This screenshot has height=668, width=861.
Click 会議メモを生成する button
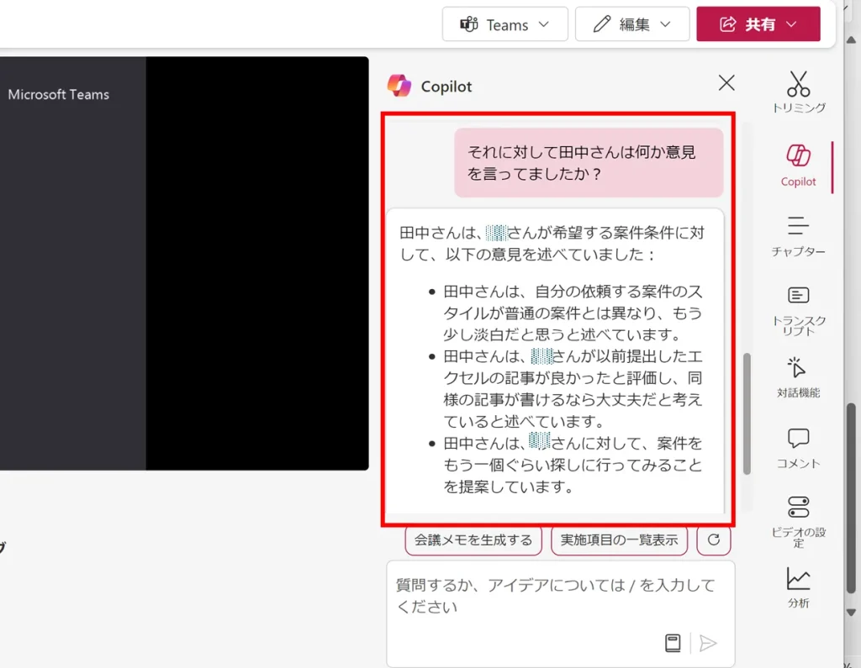[x=473, y=540]
